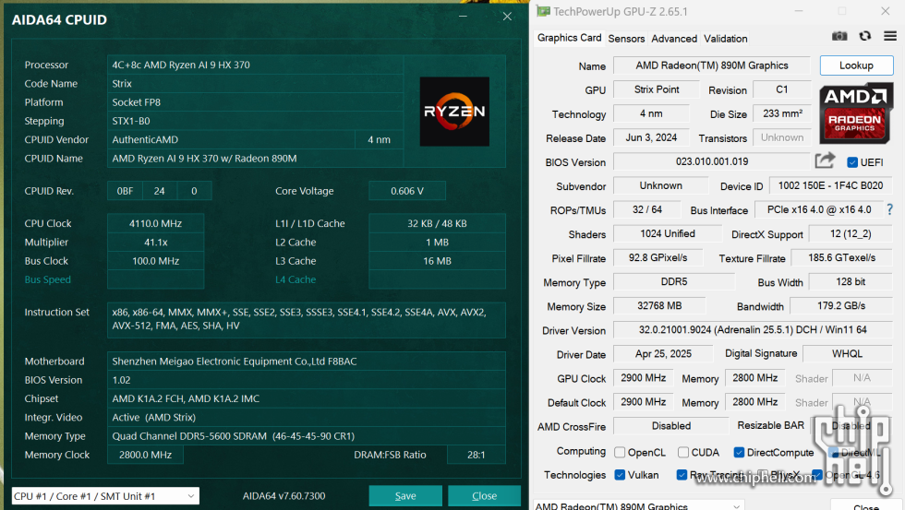Click the Shaders value '1024 Unified'
This screenshot has width=905, height=510.
pos(667,233)
